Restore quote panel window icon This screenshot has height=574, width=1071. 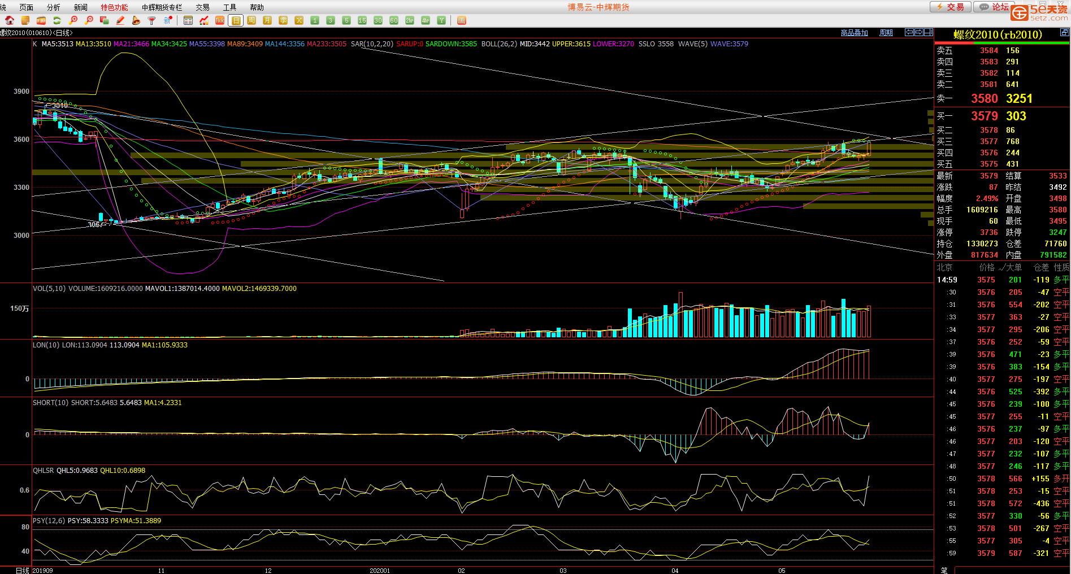point(1064,33)
